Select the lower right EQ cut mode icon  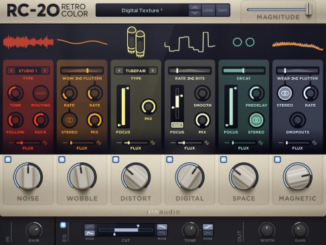[162, 233]
